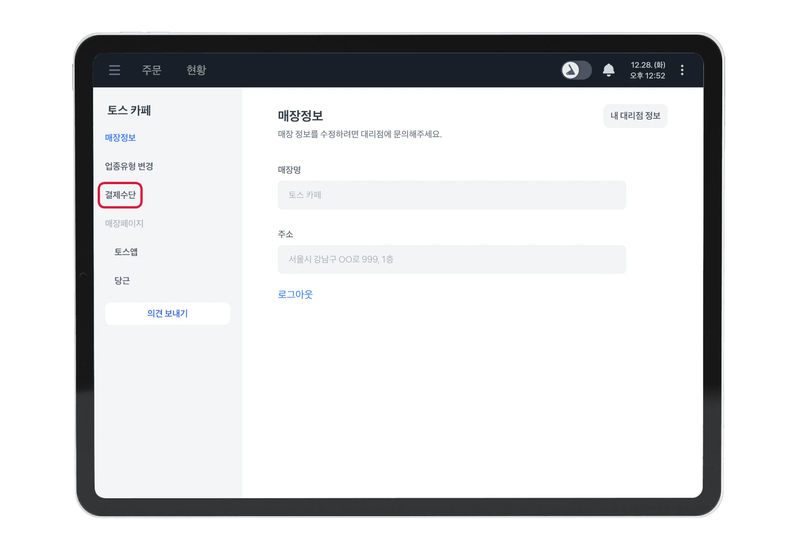Click the notification bell icon
This screenshot has width=797, height=550.
click(608, 70)
